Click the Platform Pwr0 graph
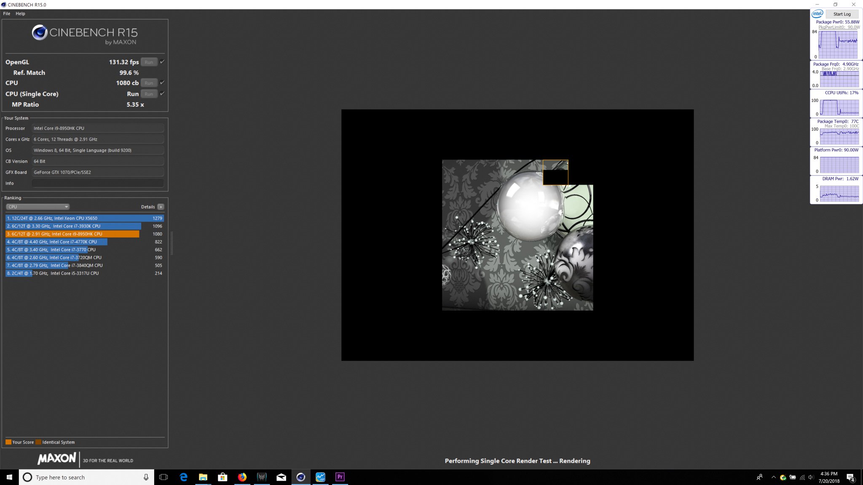The image size is (863, 485). 839,165
